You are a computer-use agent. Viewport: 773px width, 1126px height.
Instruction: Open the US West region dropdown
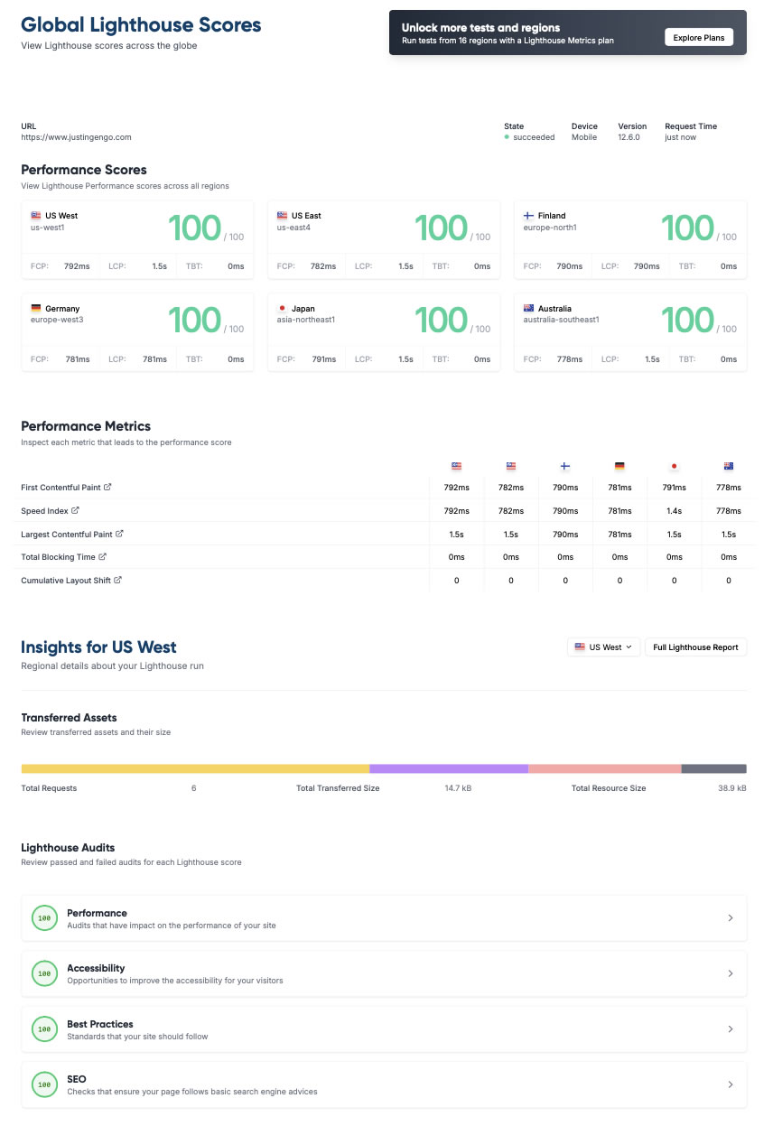point(603,647)
